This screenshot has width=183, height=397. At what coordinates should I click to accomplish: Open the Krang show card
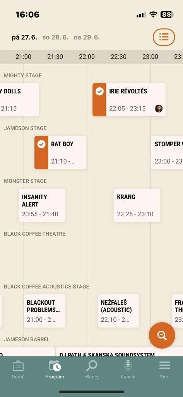[137, 205]
